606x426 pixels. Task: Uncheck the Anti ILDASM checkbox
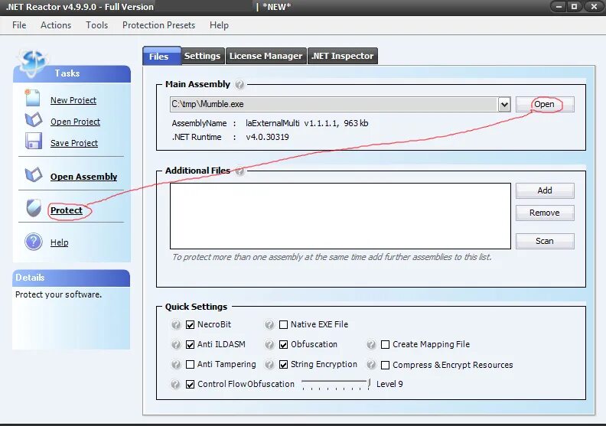tap(190, 344)
